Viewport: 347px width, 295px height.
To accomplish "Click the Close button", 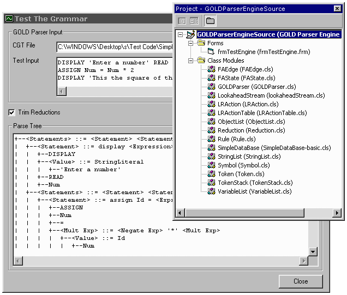I will 301,281.
